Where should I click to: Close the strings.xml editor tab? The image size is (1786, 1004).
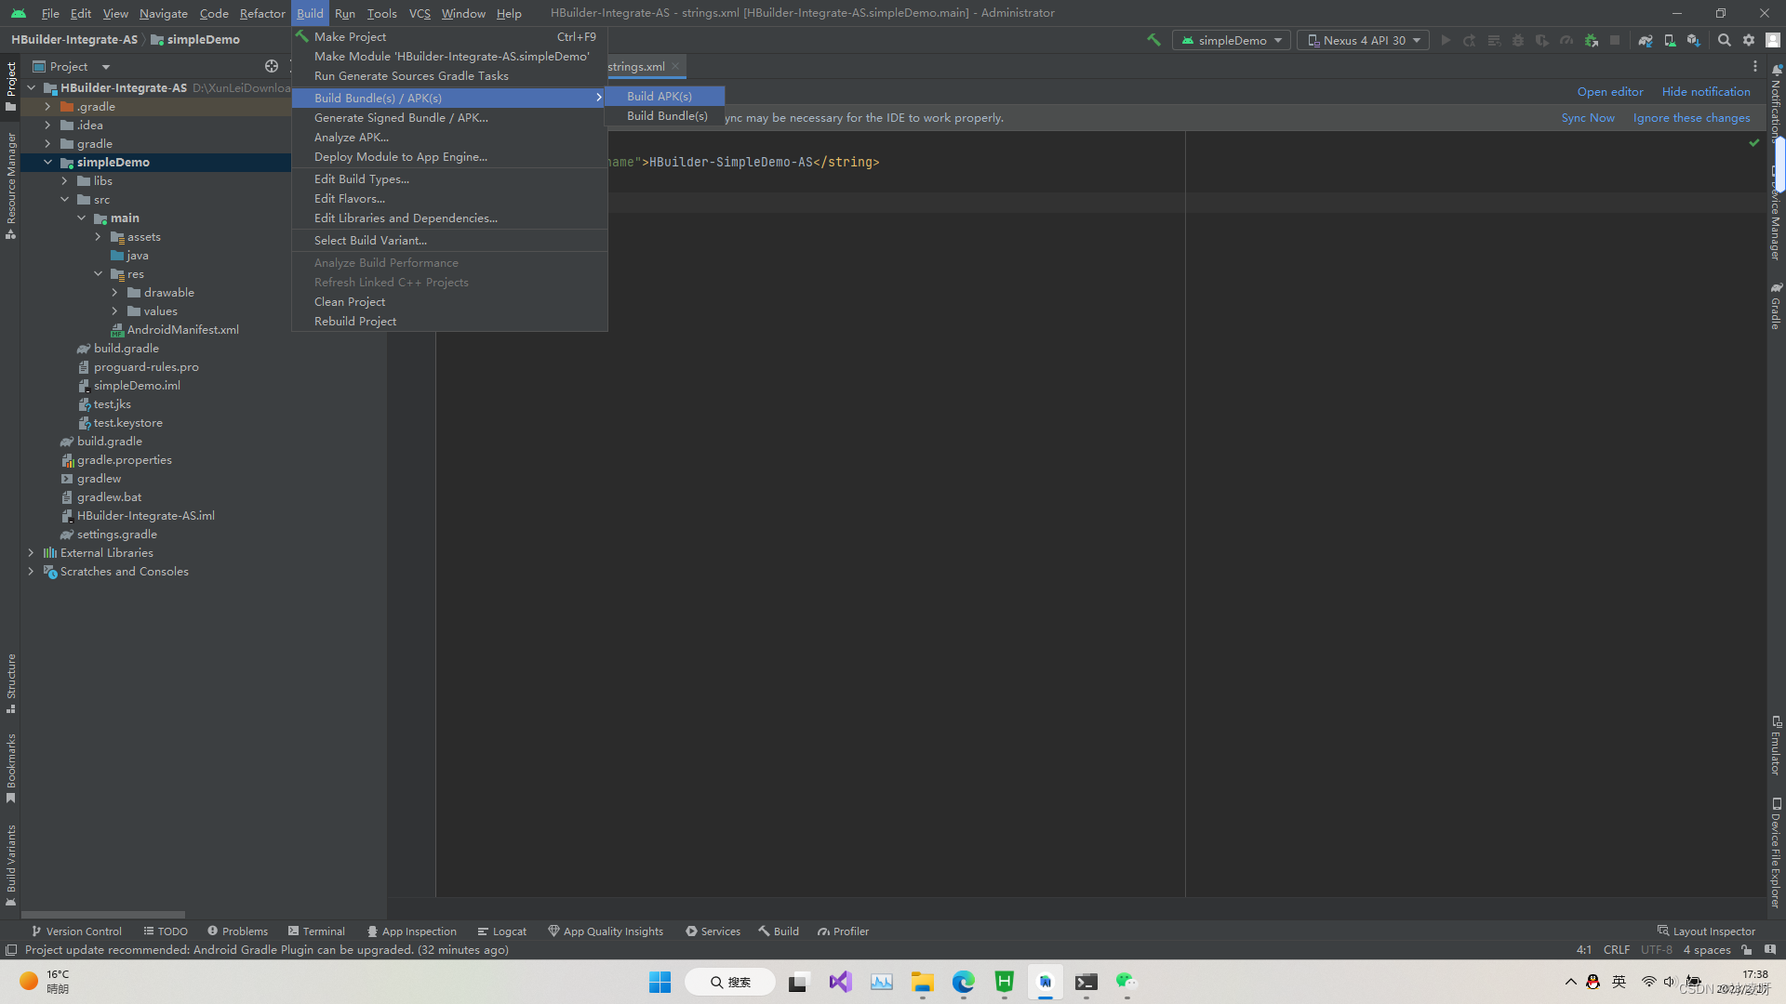coord(675,66)
